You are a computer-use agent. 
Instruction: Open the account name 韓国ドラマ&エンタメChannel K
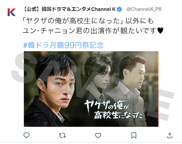tap(69, 9)
